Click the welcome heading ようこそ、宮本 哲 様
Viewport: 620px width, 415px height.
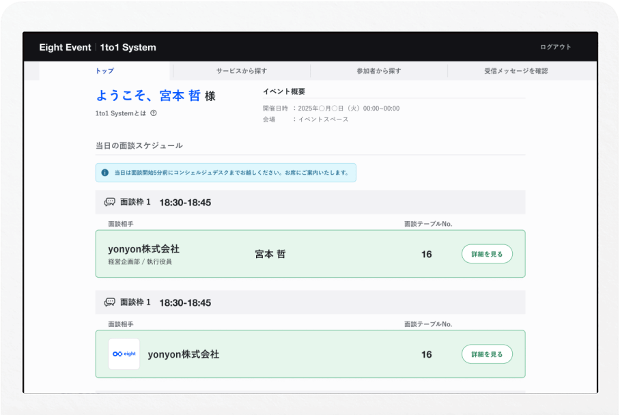tap(156, 96)
